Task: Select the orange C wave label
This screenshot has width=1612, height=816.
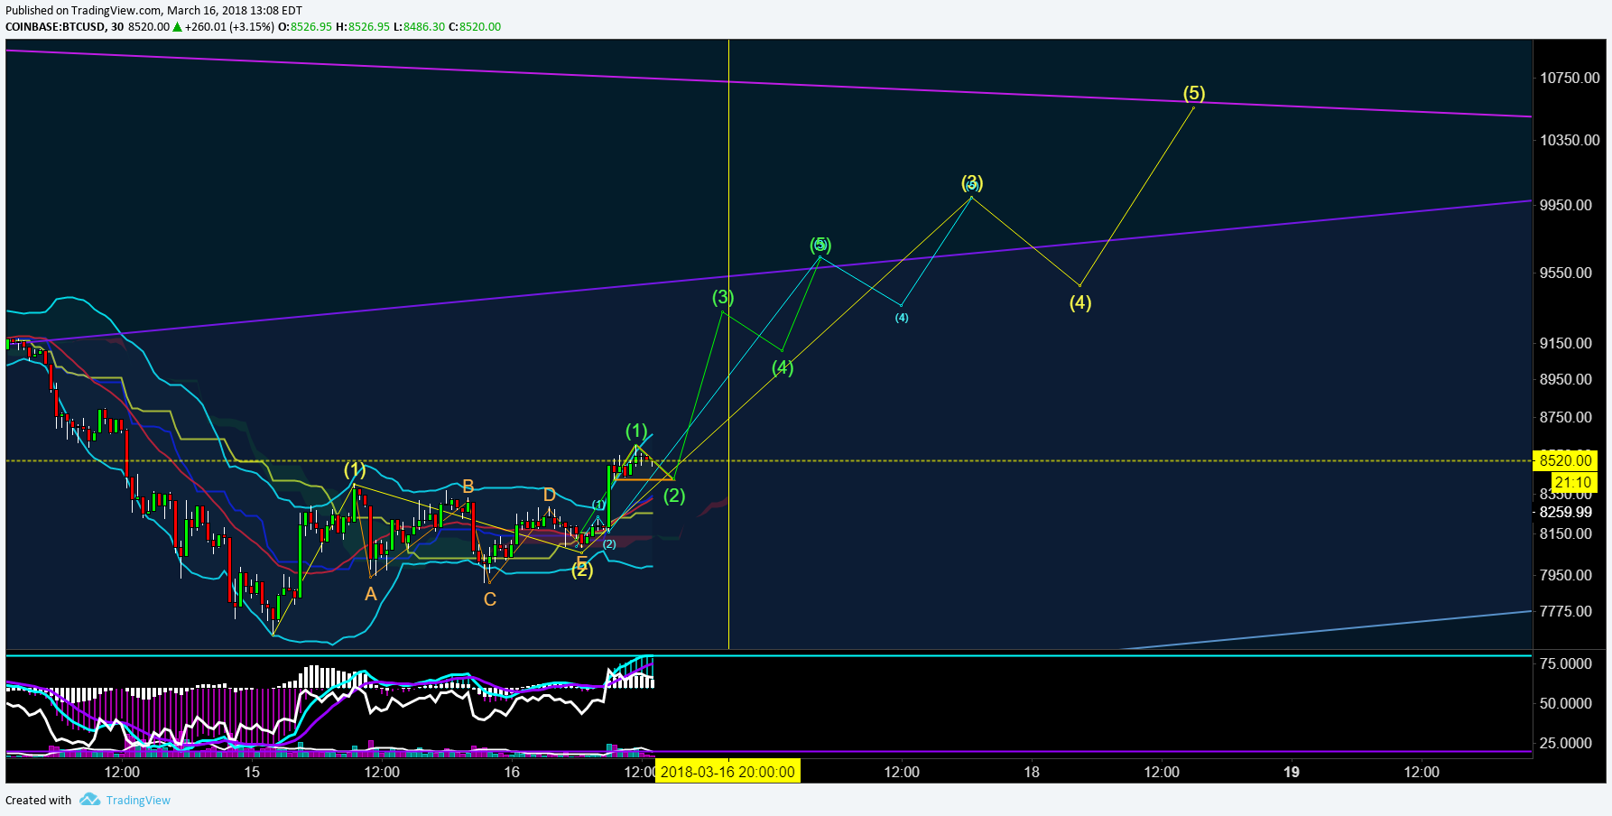Action: pyautogui.click(x=490, y=599)
